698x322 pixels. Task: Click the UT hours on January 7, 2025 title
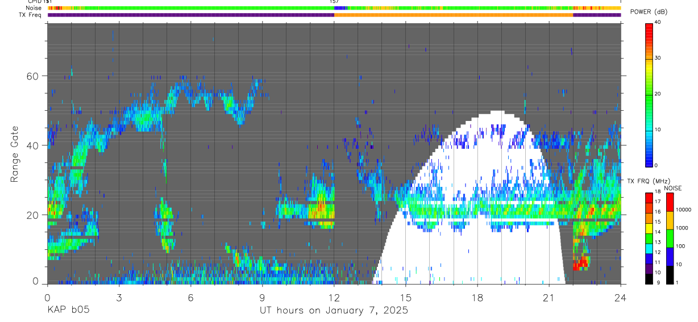click(x=334, y=311)
